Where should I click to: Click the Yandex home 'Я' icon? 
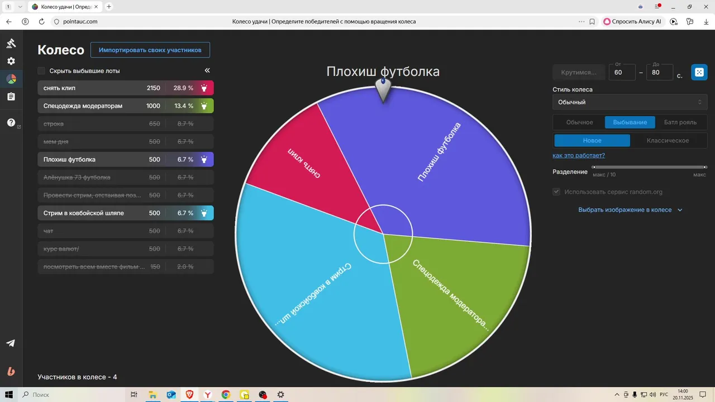pos(25,21)
